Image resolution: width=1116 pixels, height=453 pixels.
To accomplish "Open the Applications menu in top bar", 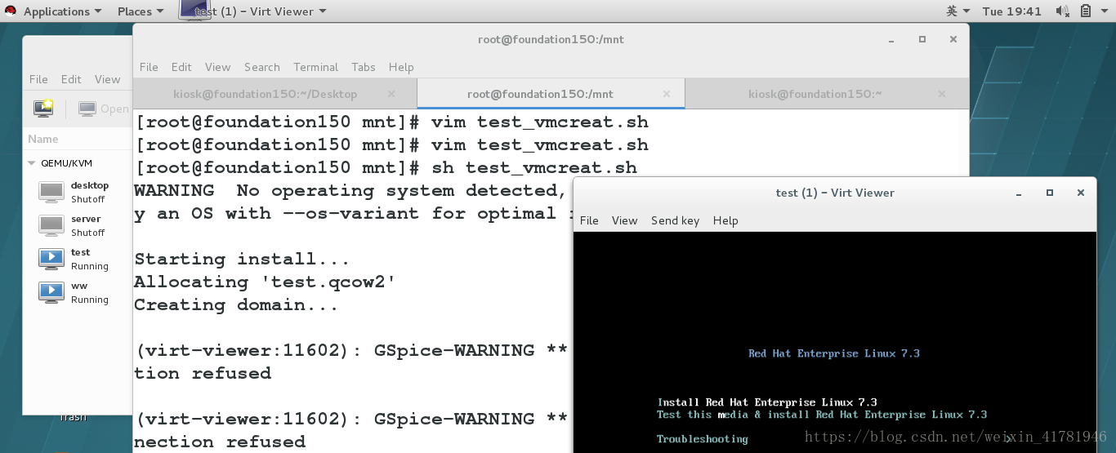I will (x=62, y=11).
